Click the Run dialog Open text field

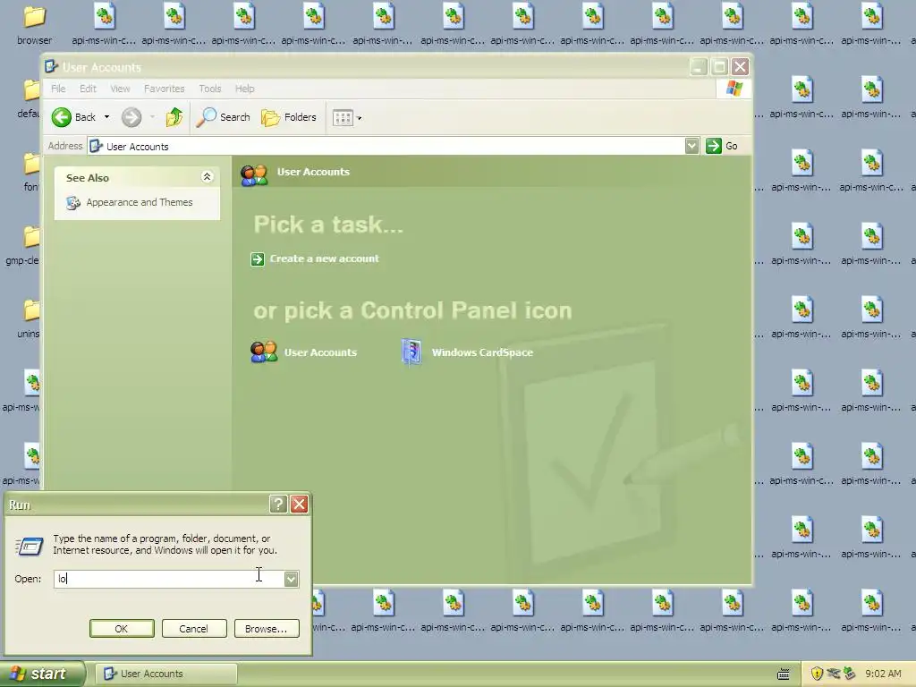[x=169, y=579]
